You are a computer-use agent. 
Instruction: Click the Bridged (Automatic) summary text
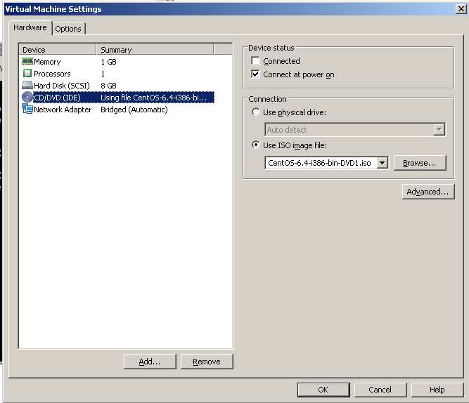[134, 110]
